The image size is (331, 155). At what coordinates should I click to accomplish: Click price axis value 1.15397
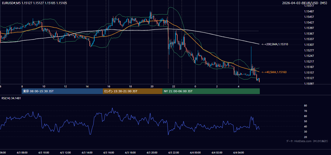coord(309,28)
